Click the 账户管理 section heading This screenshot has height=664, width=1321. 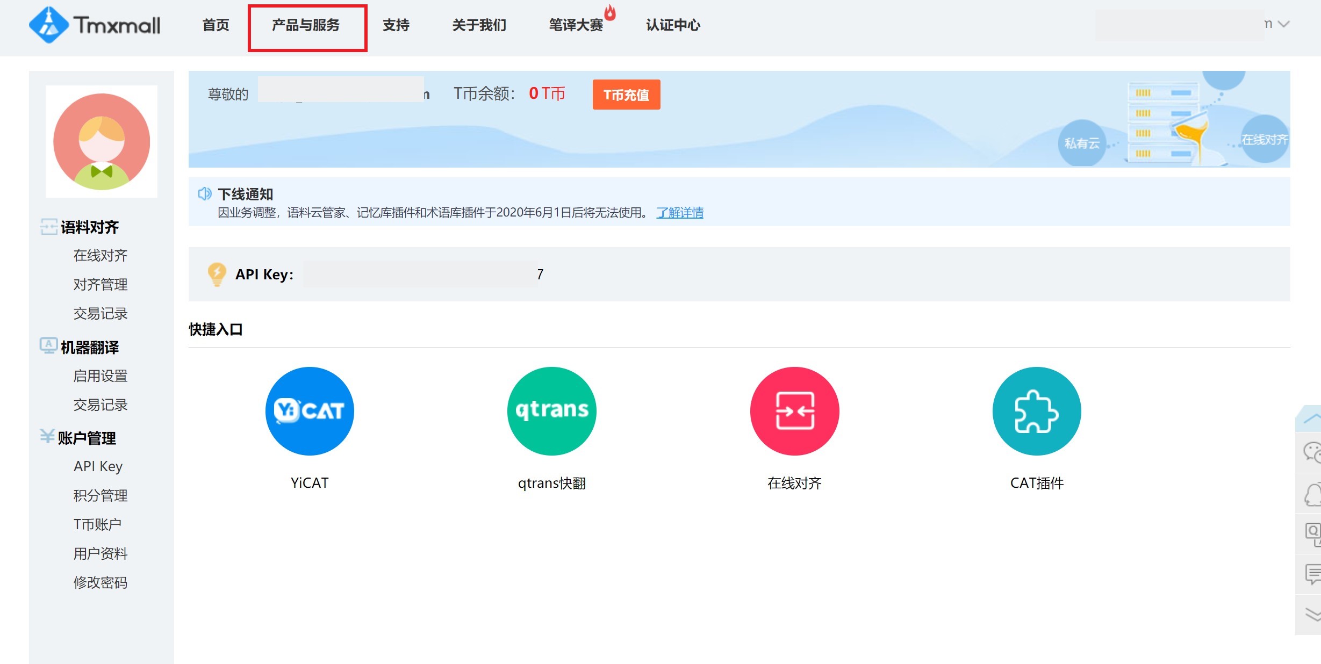point(87,438)
